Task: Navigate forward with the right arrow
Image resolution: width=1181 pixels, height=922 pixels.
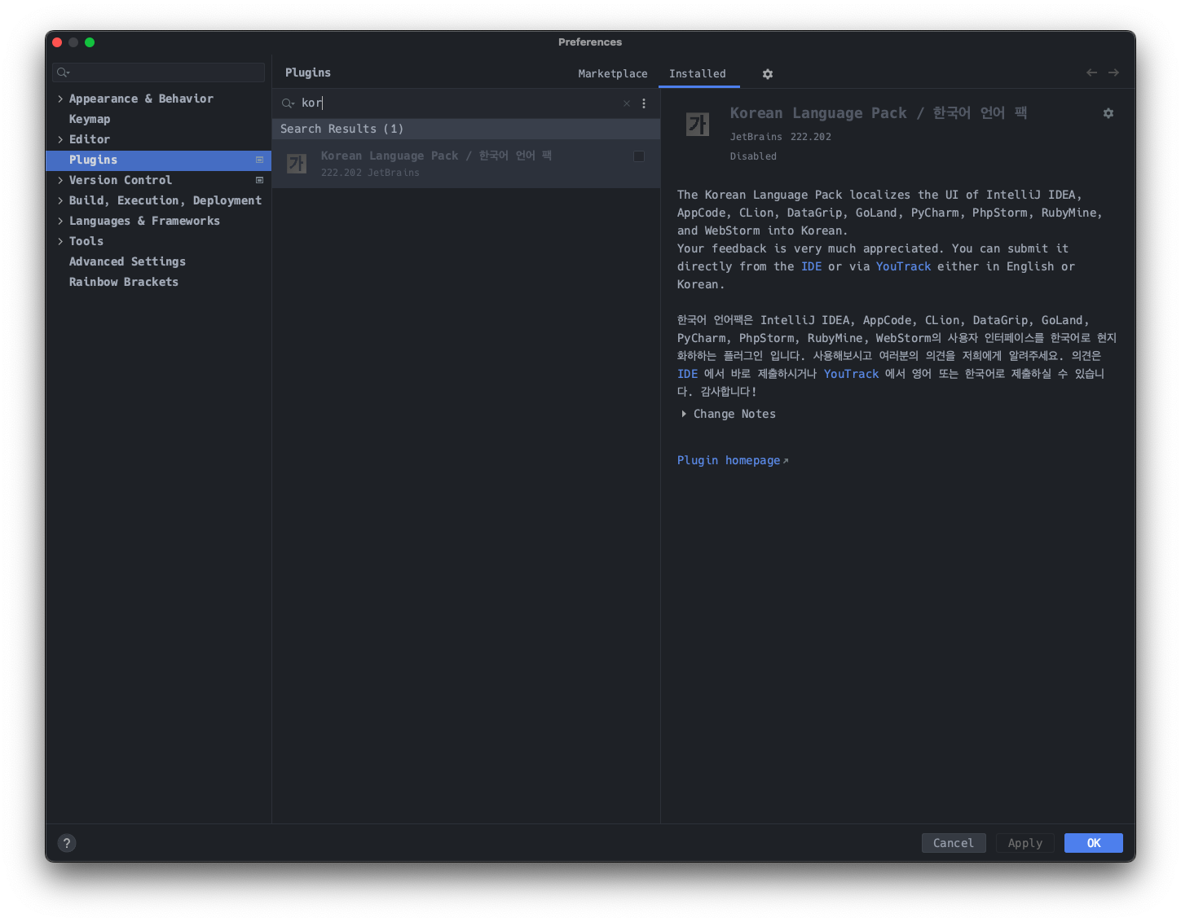Action: click(x=1113, y=72)
